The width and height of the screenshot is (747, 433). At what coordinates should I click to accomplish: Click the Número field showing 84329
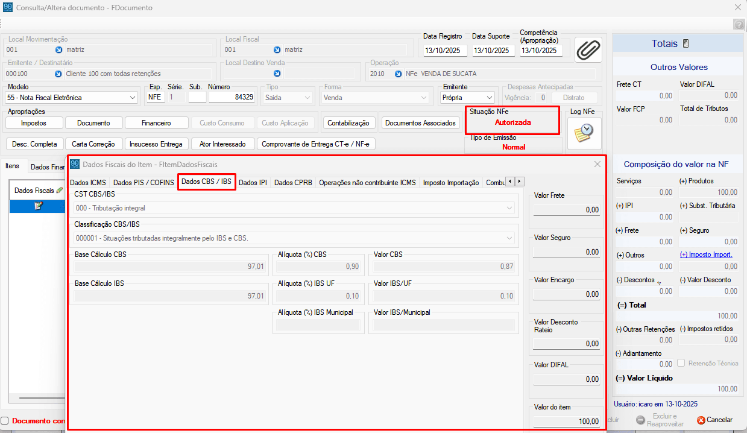coord(232,97)
